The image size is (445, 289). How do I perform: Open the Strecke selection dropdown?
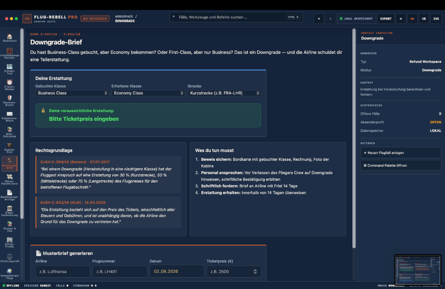coord(224,93)
